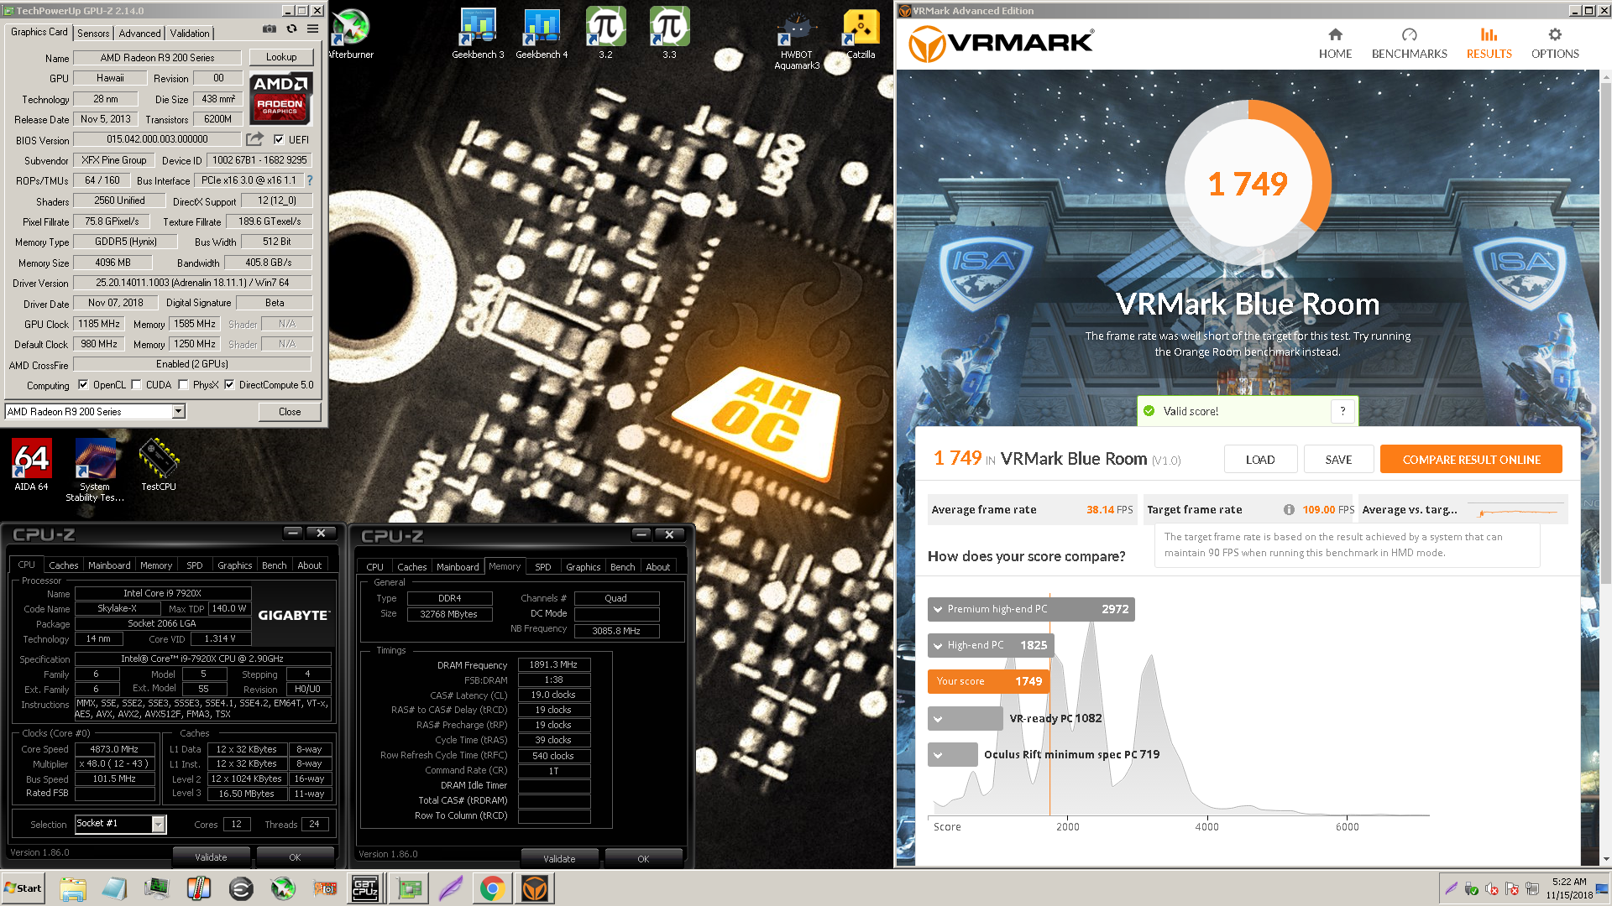Click the Your score 1749 bar
Viewport: 1612px width, 906px height.
988,681
